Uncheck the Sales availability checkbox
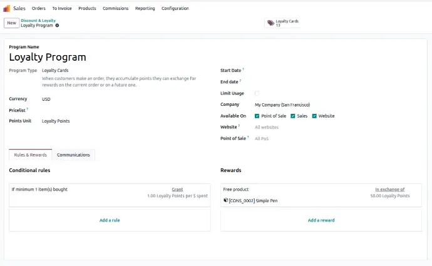The width and height of the screenshot is (432, 266). coord(292,116)
